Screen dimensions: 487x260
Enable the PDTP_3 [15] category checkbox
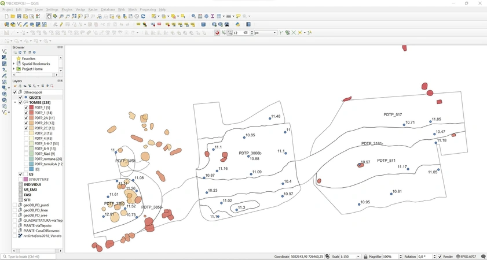tap(26, 133)
